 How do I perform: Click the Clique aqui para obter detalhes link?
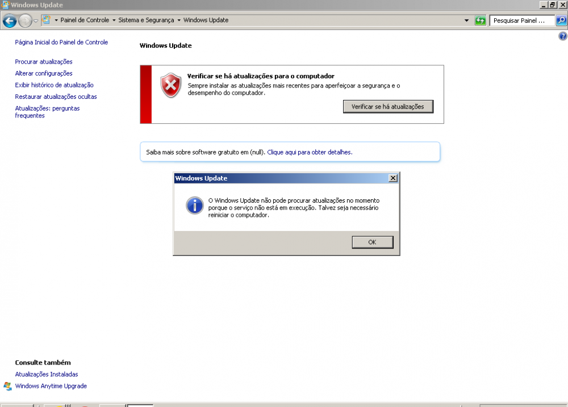310,152
